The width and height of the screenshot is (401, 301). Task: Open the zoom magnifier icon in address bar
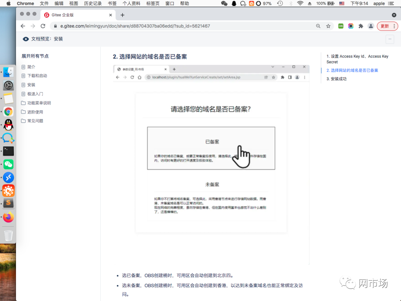click(318, 26)
